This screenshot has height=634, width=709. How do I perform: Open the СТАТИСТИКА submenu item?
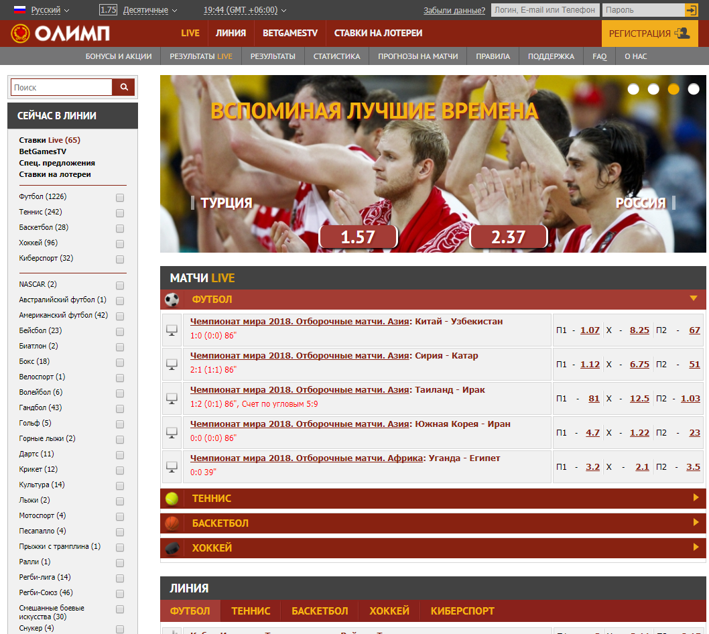point(337,56)
